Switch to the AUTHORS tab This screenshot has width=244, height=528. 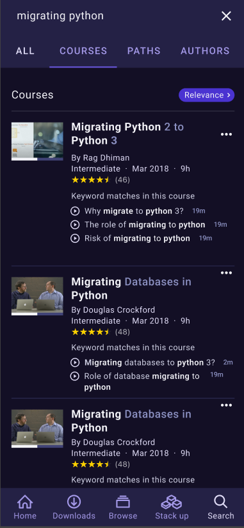(205, 51)
